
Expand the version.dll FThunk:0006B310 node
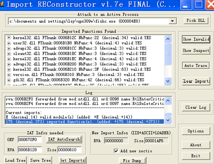[9, 75]
